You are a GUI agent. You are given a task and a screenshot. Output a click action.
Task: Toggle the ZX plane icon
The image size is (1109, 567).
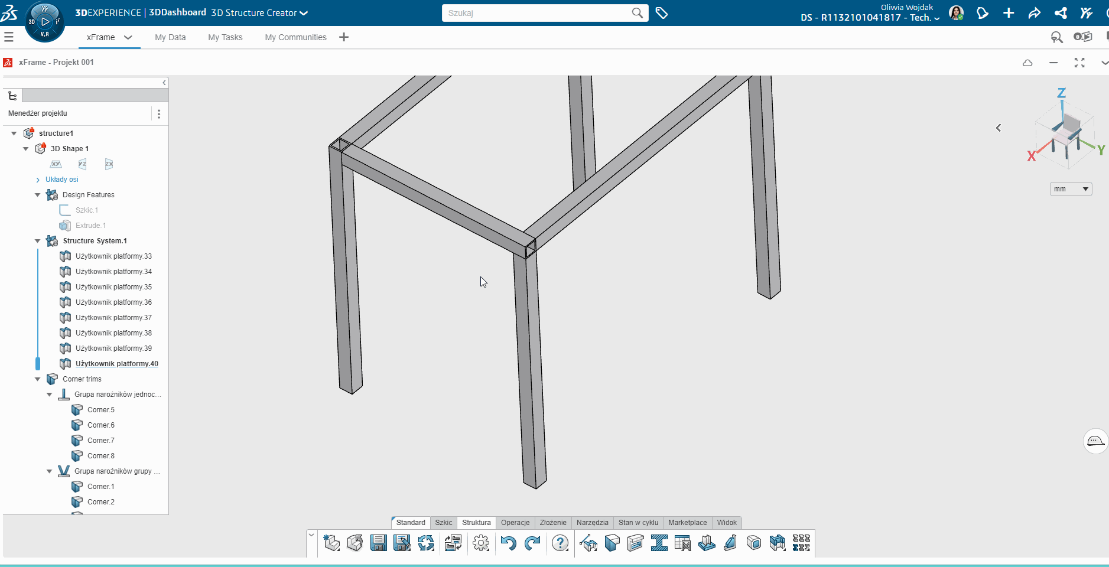coord(109,164)
